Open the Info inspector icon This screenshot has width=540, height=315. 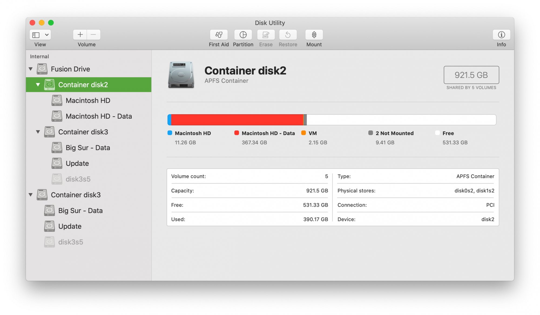tap(501, 35)
